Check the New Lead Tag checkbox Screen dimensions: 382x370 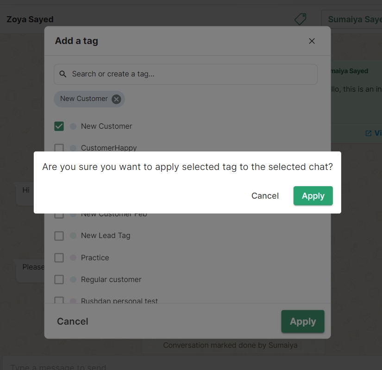[x=59, y=236]
